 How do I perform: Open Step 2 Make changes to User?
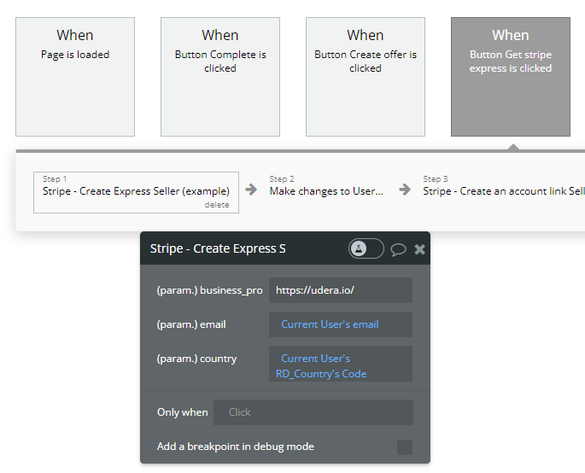click(326, 191)
